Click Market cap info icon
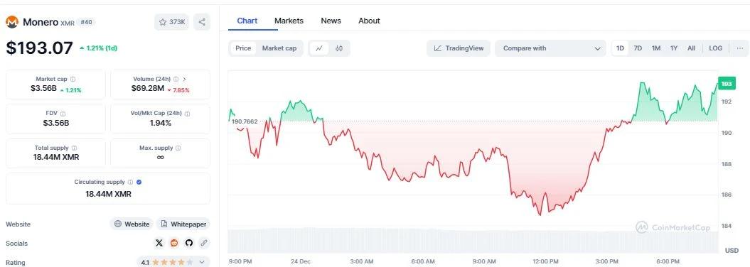Viewport: 750px width, 267px height. point(73,79)
